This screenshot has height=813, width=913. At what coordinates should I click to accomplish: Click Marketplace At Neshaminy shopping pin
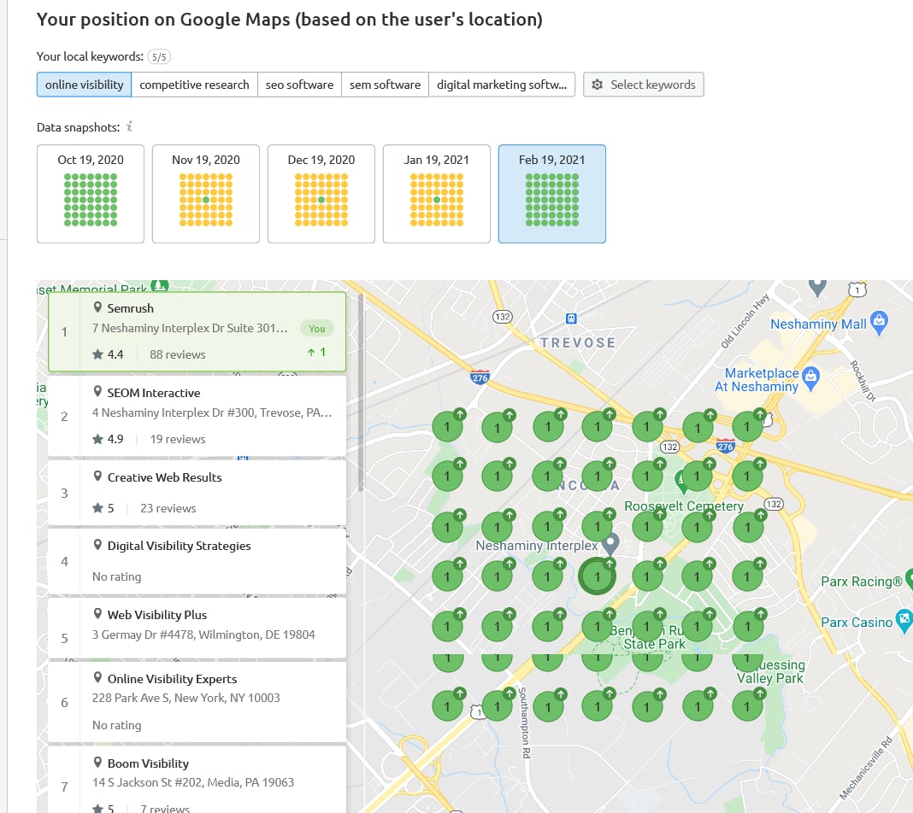810,378
